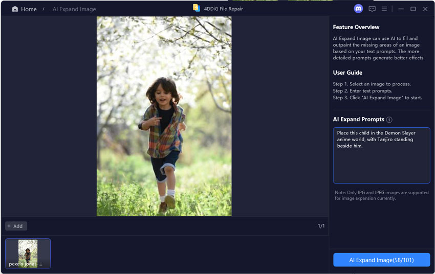Open the feedback chat icon
Image resolution: width=435 pixels, height=274 pixels.
[372, 9]
